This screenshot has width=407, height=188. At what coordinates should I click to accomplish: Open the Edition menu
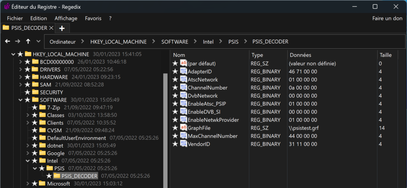coord(39,18)
